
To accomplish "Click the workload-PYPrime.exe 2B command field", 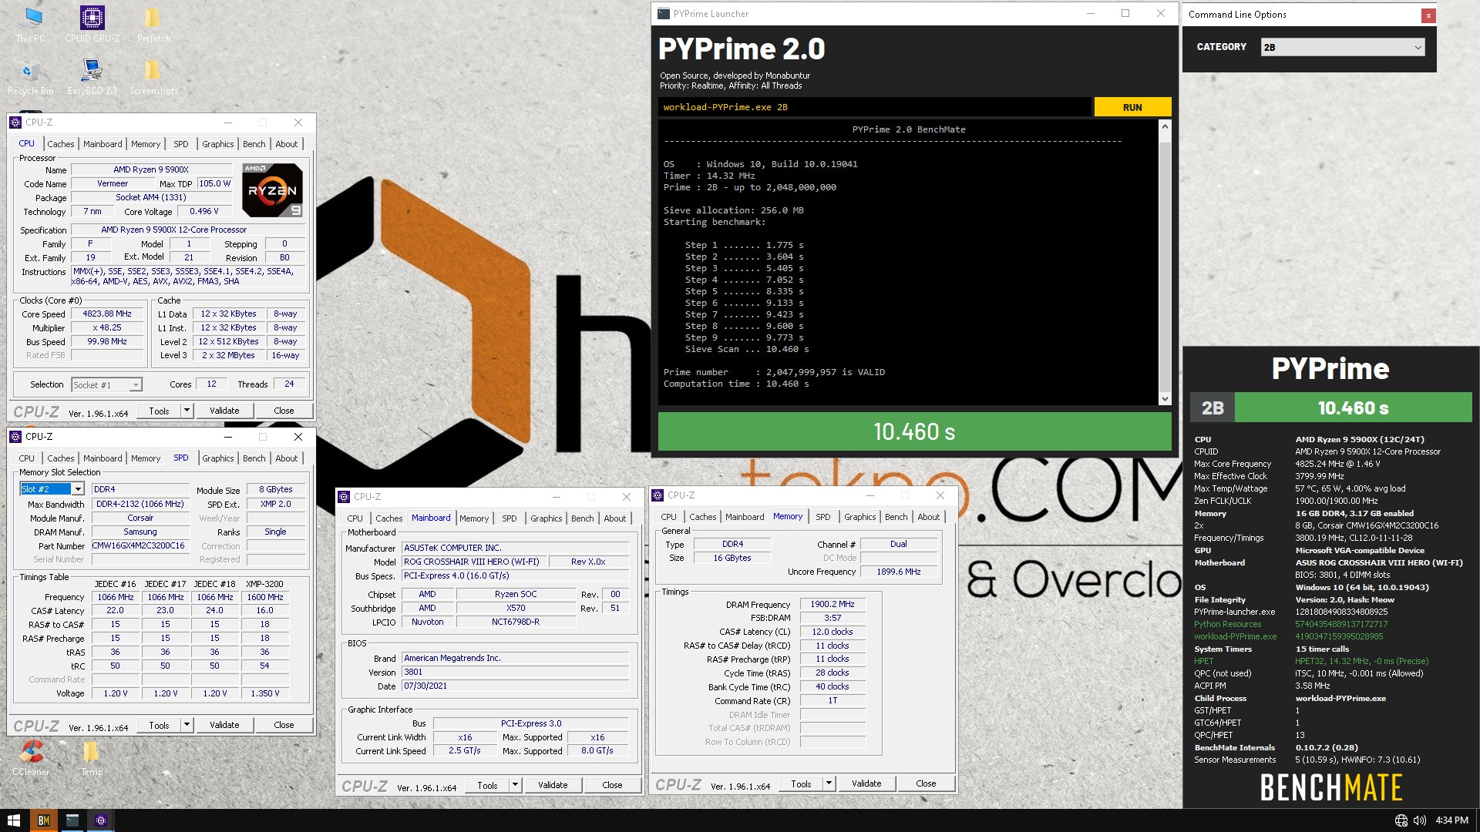I will coord(875,107).
